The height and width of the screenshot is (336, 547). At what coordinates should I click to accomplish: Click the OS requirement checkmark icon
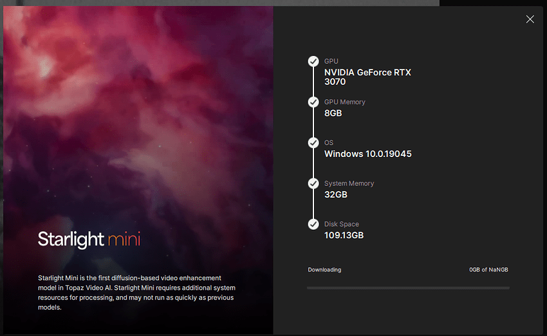(x=313, y=143)
